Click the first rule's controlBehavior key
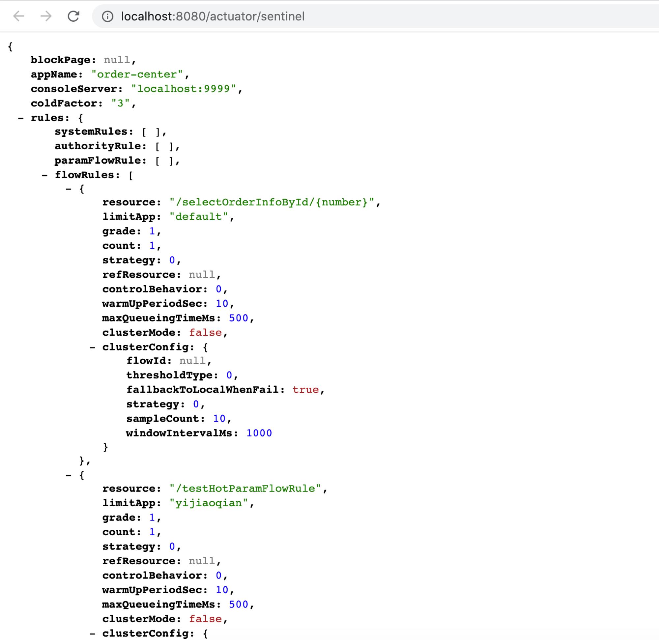The height and width of the screenshot is (640, 659). pyautogui.click(x=152, y=289)
